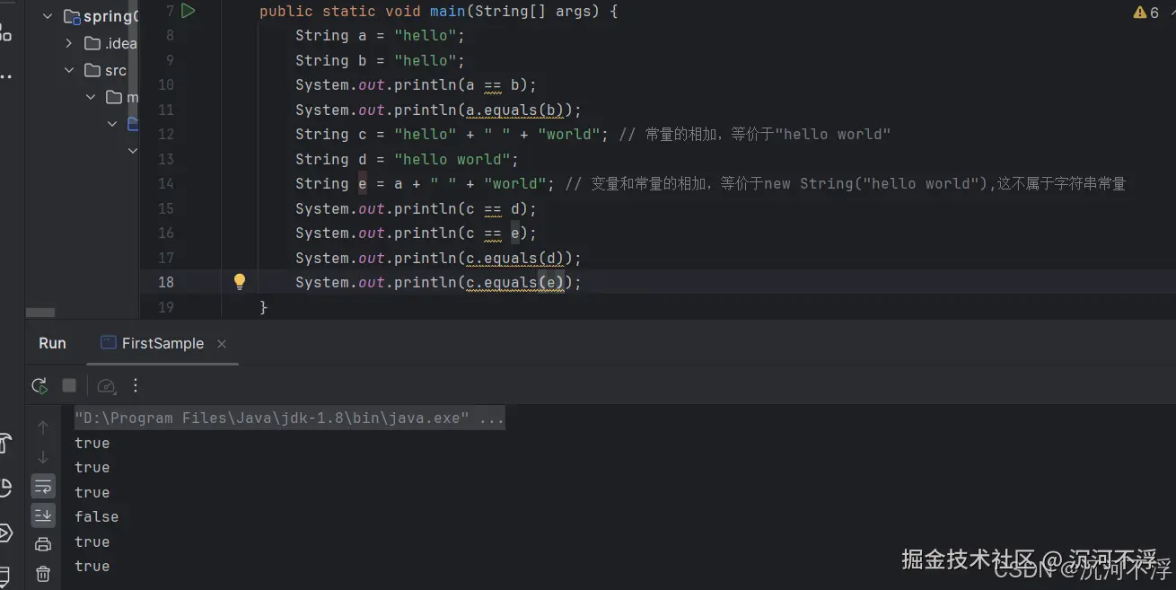The width and height of the screenshot is (1176, 590).
Task: Collapse the folder under src
Action: 91,97
